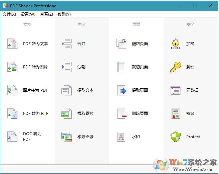Select the 水印 watermark icon
The height and width of the screenshot is (174, 219).
coord(121,137)
